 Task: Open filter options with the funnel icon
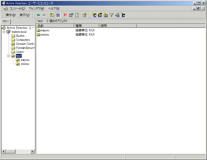[x=112, y=15]
